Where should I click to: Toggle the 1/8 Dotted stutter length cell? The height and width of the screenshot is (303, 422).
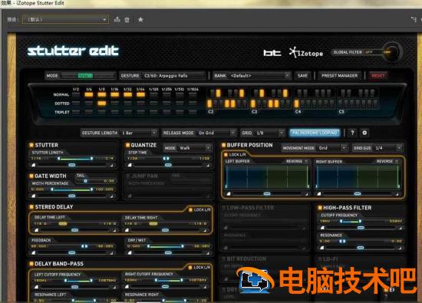[x=102, y=104]
